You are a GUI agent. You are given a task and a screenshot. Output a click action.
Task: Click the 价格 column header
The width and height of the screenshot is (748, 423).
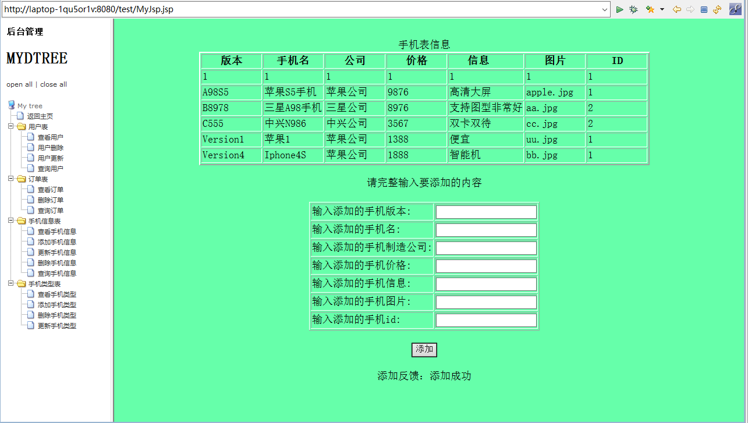[x=417, y=61]
